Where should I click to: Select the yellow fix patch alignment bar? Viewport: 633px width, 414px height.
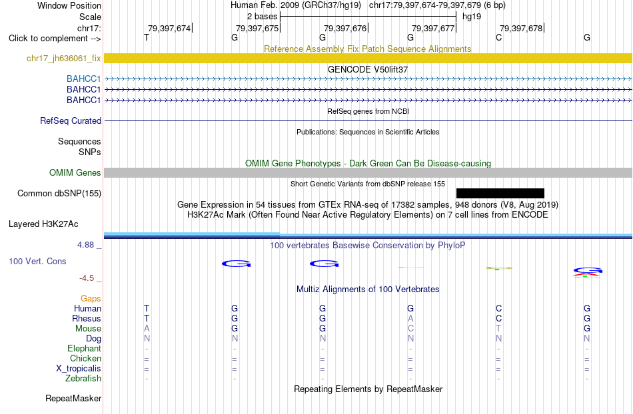tap(368, 59)
